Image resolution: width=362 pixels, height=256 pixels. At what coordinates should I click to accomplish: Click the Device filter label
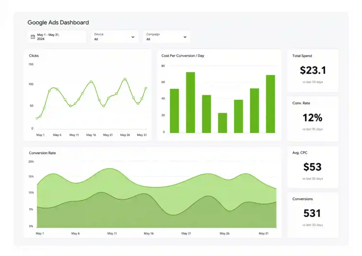[99, 34]
